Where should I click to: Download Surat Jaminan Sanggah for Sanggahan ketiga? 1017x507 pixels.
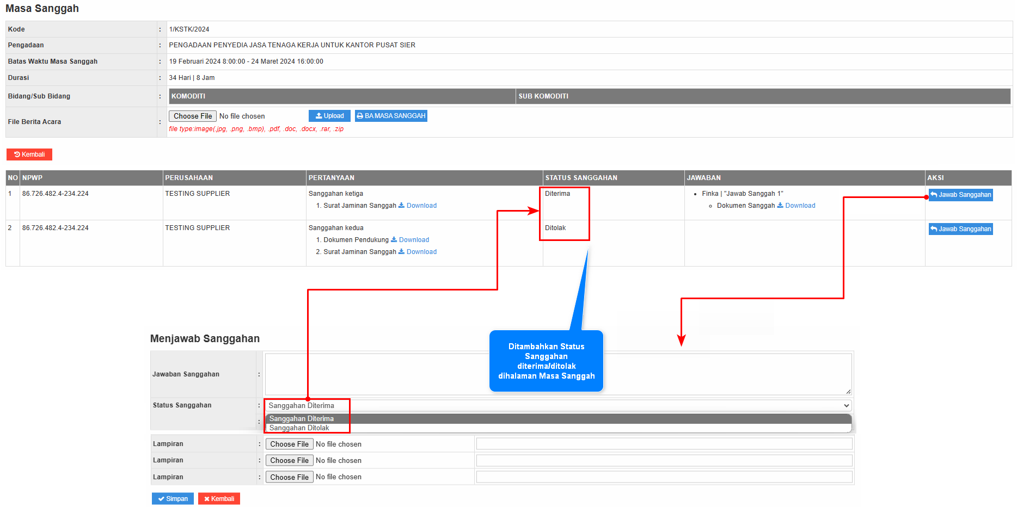418,206
